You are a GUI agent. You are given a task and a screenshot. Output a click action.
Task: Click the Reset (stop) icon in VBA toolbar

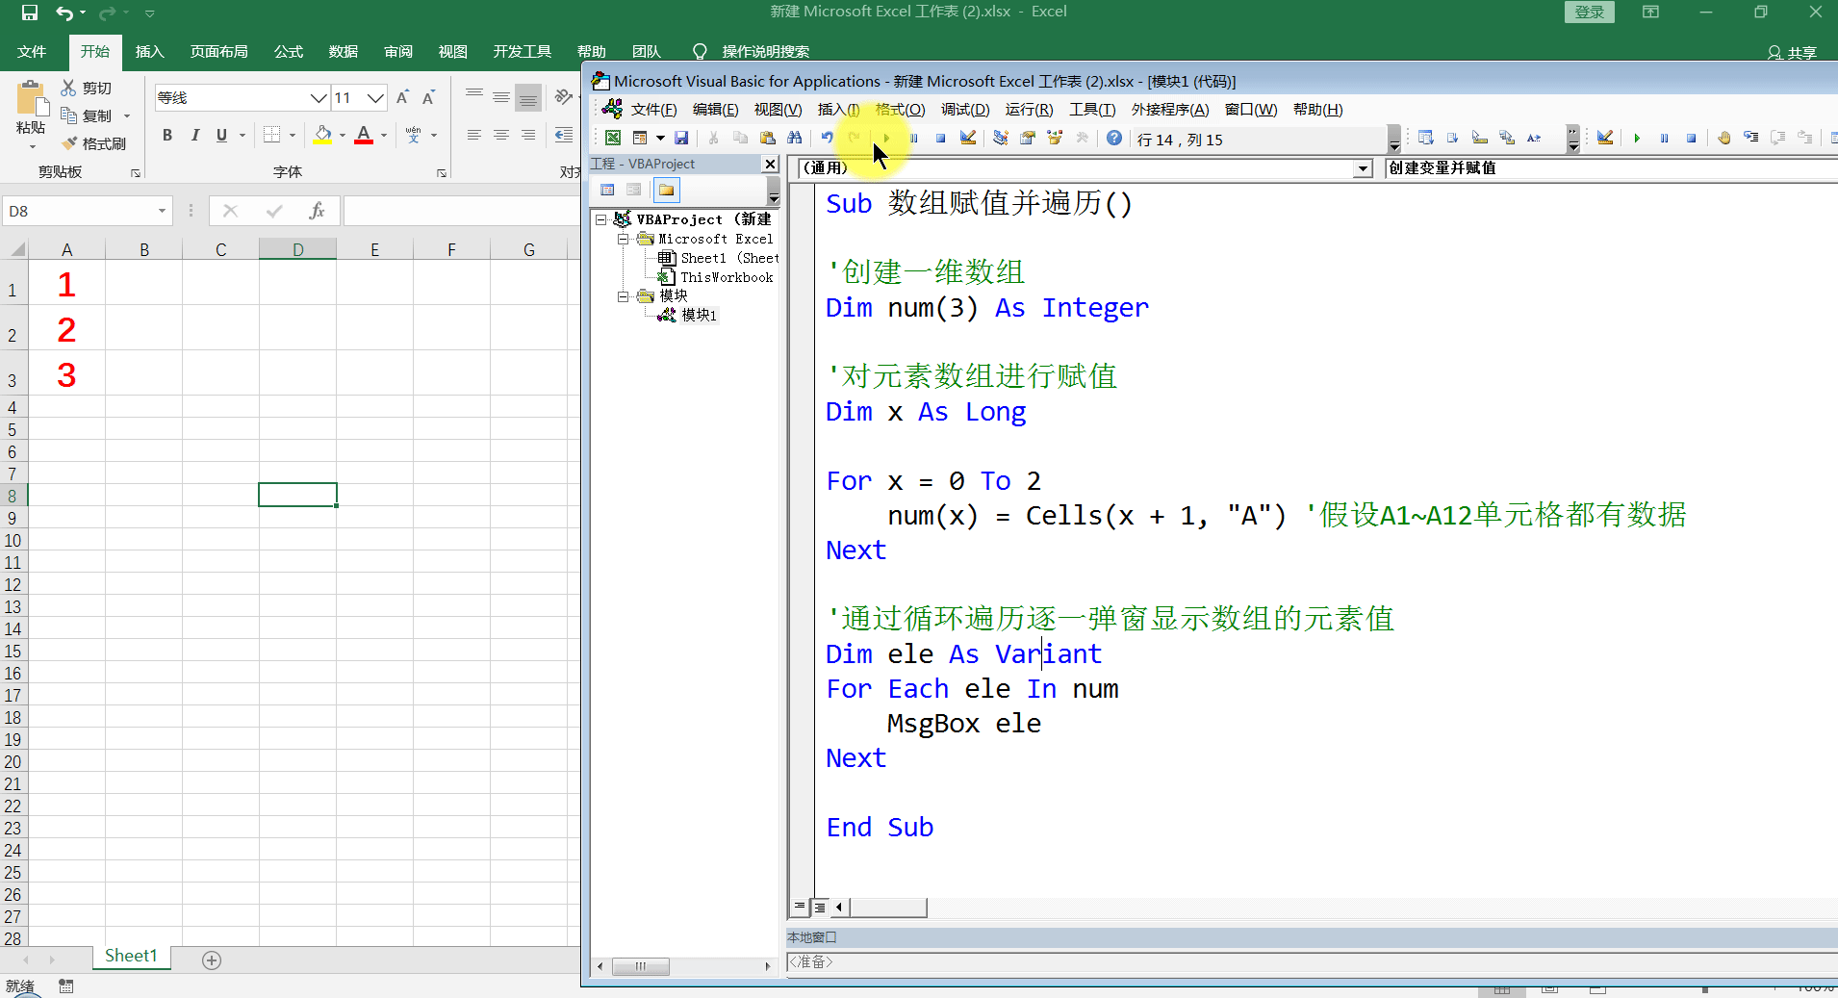click(940, 139)
